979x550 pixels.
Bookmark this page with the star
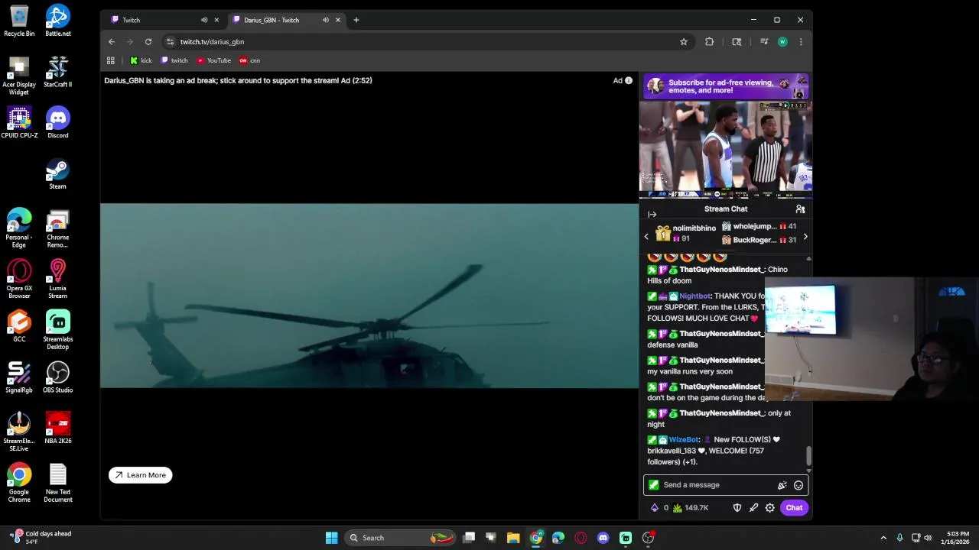[x=684, y=42]
